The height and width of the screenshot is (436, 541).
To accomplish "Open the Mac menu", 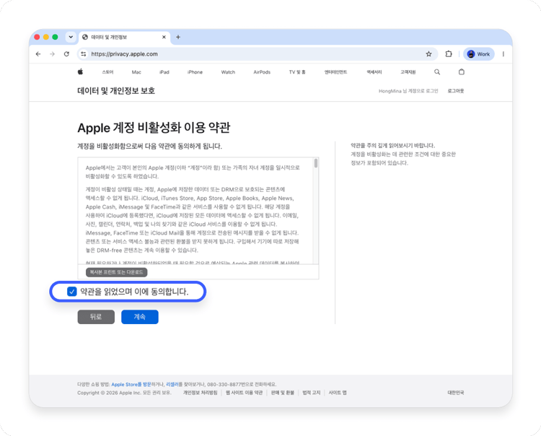I will click(136, 72).
